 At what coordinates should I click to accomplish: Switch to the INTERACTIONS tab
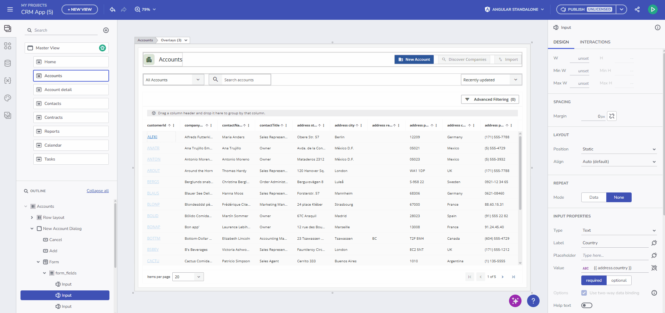595,42
